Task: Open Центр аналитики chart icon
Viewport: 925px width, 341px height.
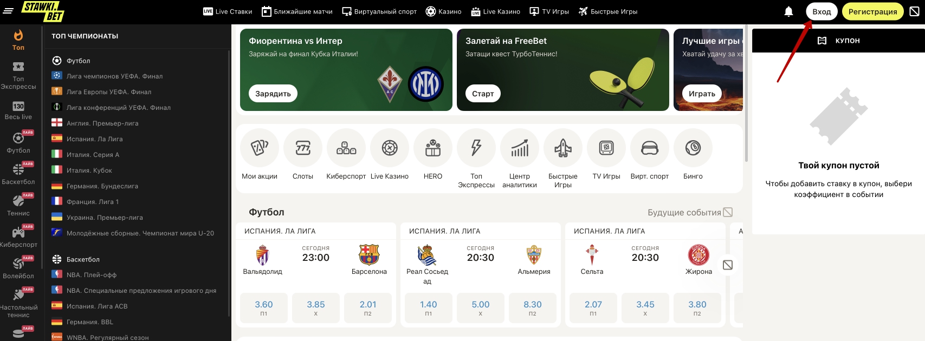Action: (x=520, y=148)
